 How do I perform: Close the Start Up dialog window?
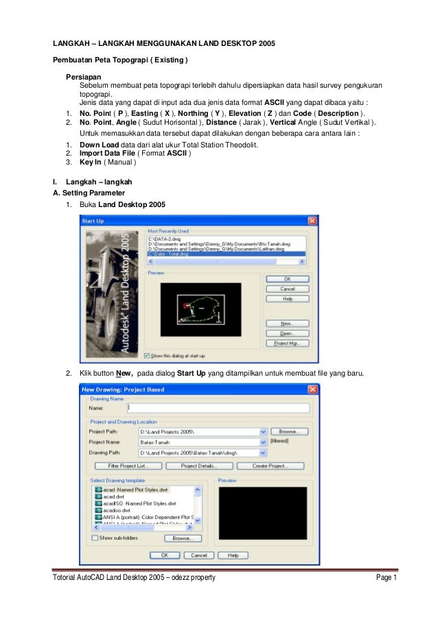click(312, 221)
